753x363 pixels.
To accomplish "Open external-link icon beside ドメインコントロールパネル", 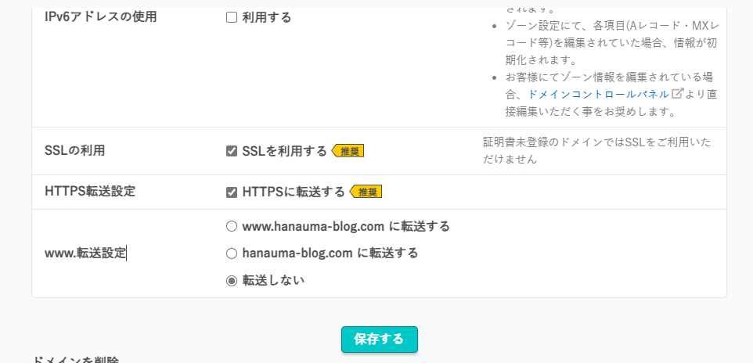I will point(677,93).
